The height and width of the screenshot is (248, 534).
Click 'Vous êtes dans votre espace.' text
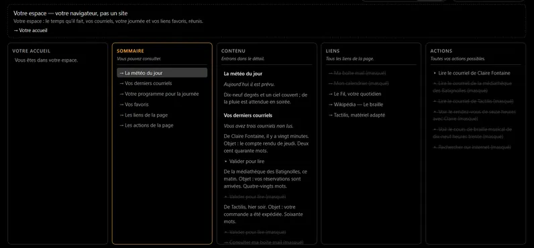[46, 60]
